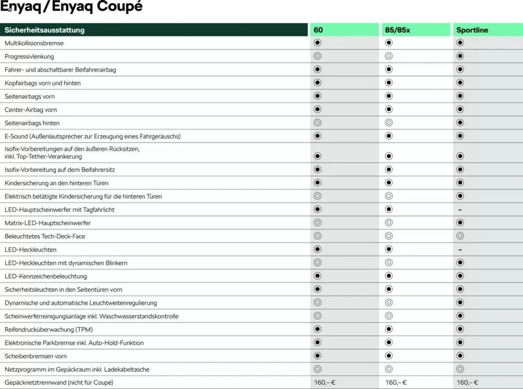Click the Seitenairbags vorn symbol in column 60
Screen dimensions: 523x389
point(317,96)
